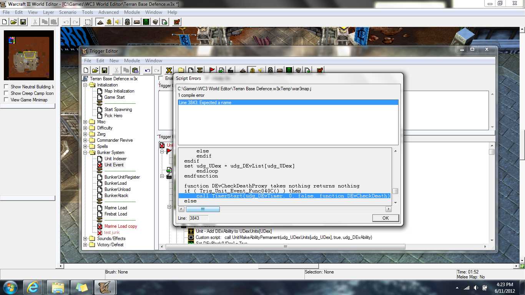The image size is (525, 295).
Task: Open the Terrain Editor from main toolbar
Action: pos(100,22)
